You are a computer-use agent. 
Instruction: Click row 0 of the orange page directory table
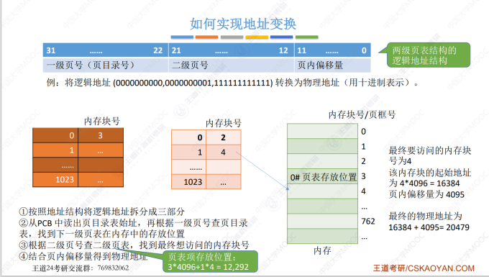click(78, 135)
